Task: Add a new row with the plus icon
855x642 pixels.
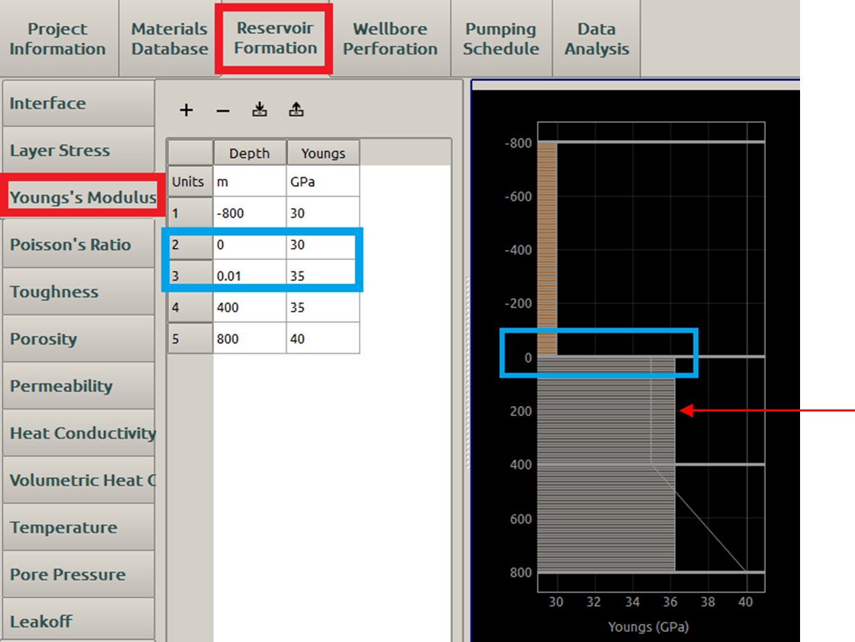Action: pos(186,110)
